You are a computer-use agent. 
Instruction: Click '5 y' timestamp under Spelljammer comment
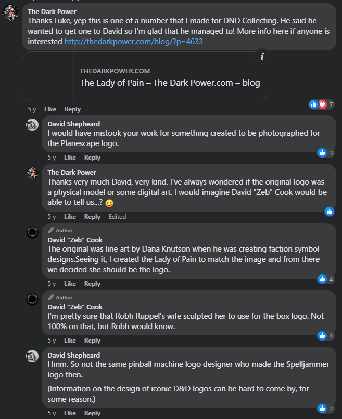click(x=52, y=413)
